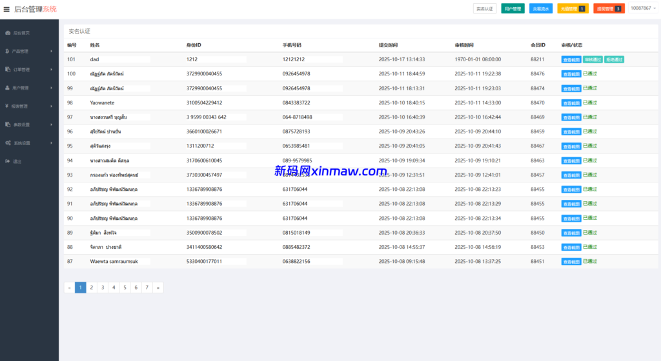The width and height of the screenshot is (661, 361).
Task: Open 实名认证 in the top bar
Action: click(485, 9)
